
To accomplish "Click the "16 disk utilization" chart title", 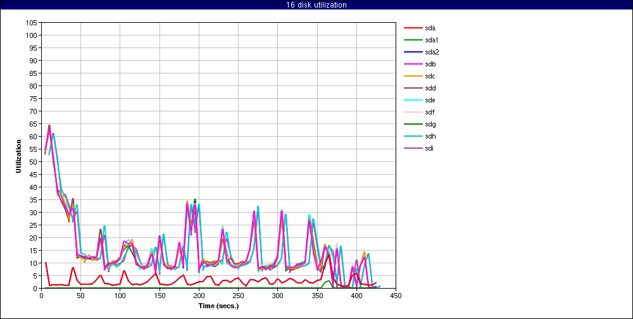I will tap(316, 5).
